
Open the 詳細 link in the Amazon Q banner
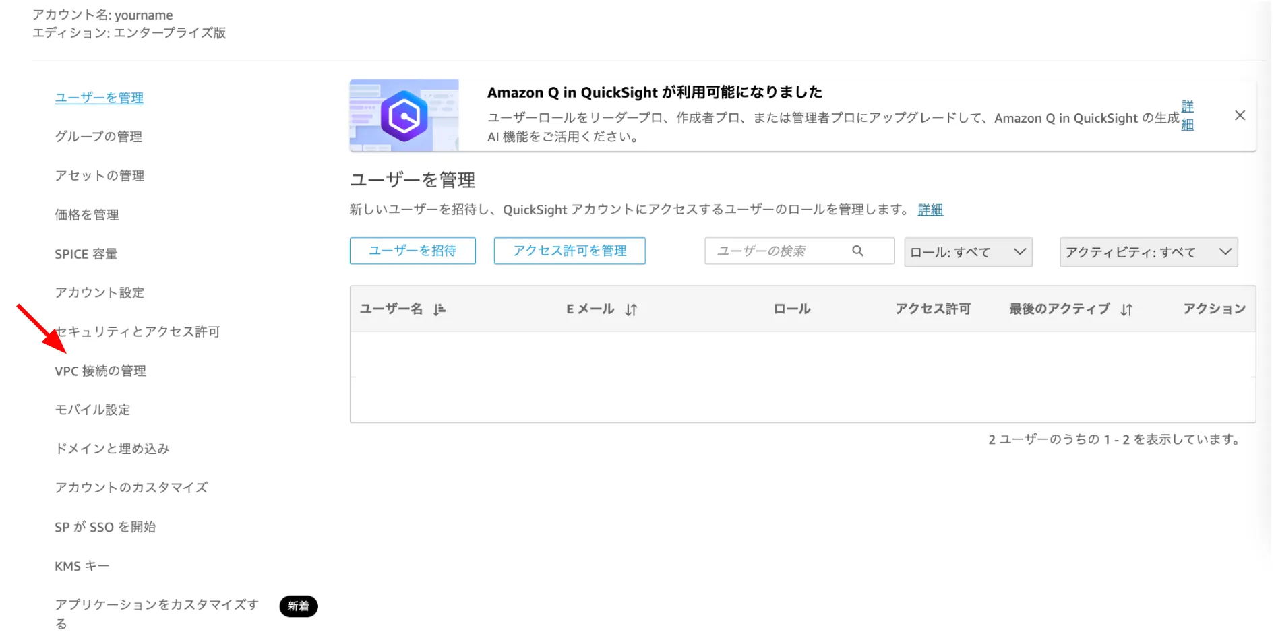[1187, 115]
